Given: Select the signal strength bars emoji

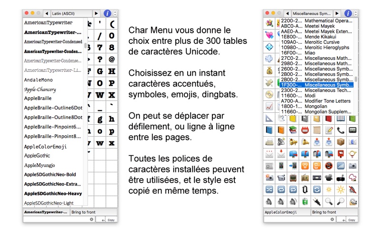Looking at the screenshot, I should point(341,166).
